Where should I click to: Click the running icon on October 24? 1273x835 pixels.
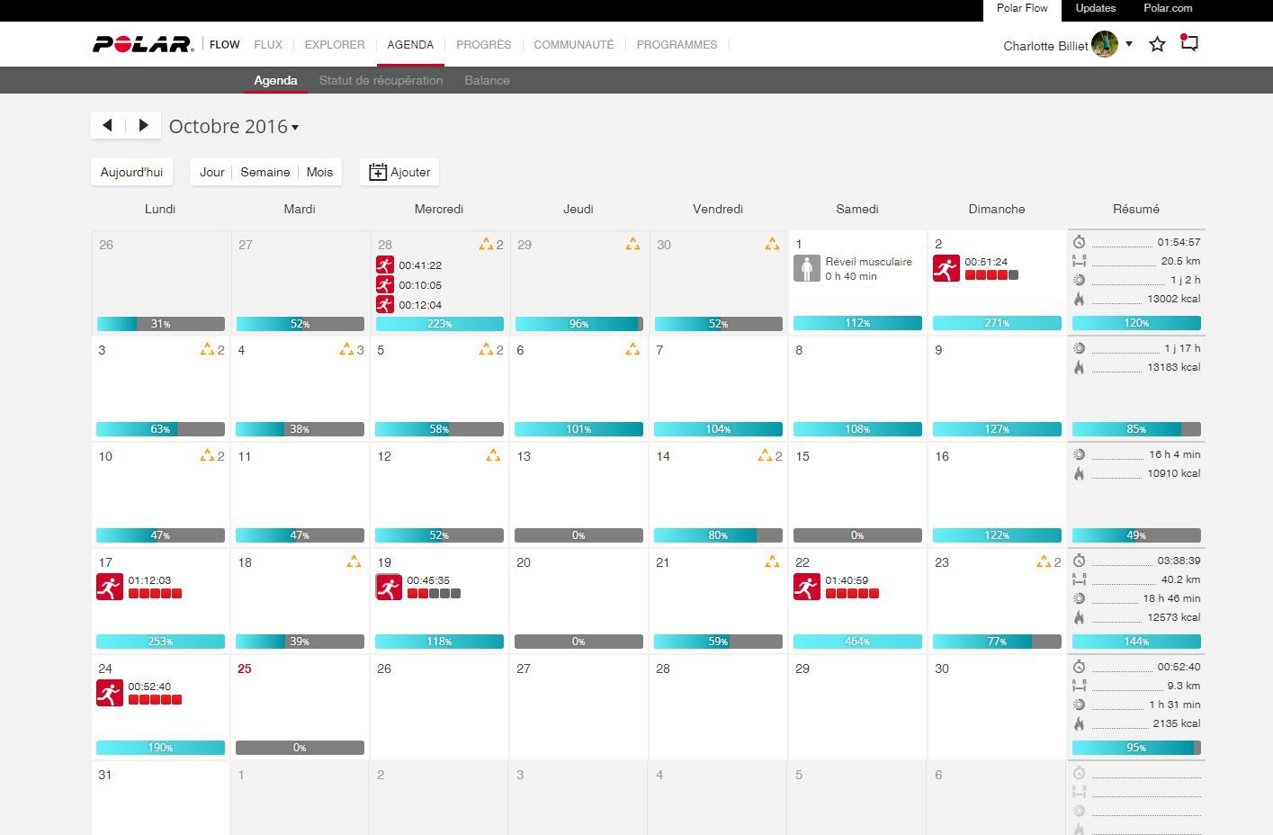pyautogui.click(x=110, y=693)
